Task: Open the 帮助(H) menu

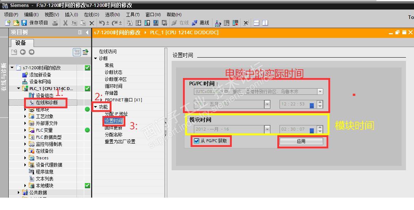Action: coord(174,15)
